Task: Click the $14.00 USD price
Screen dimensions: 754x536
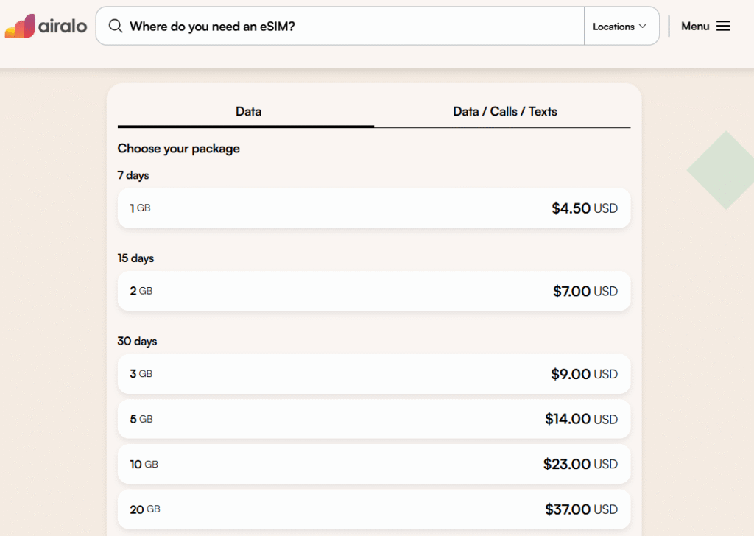Action: point(581,419)
